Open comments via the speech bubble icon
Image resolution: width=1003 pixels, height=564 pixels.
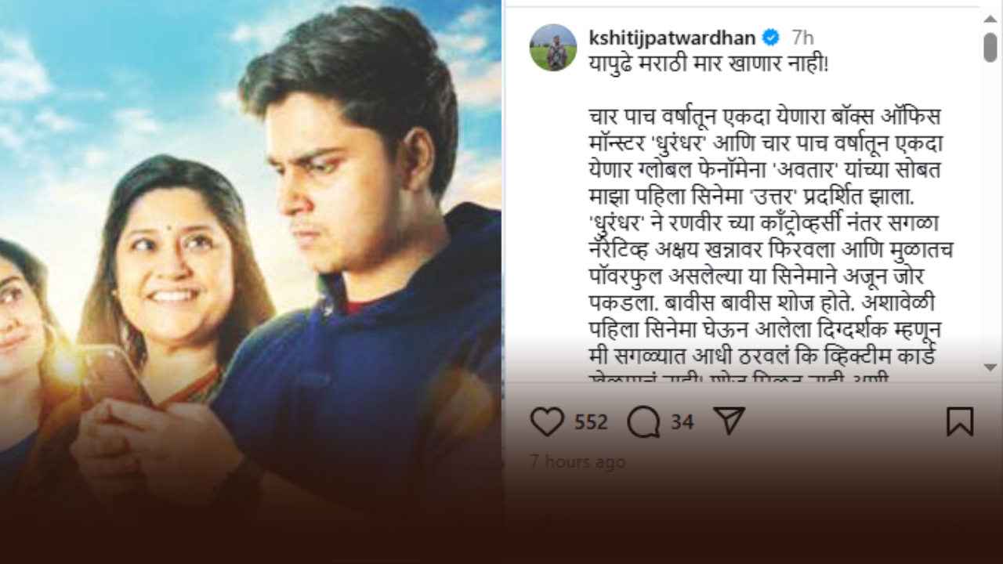tap(643, 422)
